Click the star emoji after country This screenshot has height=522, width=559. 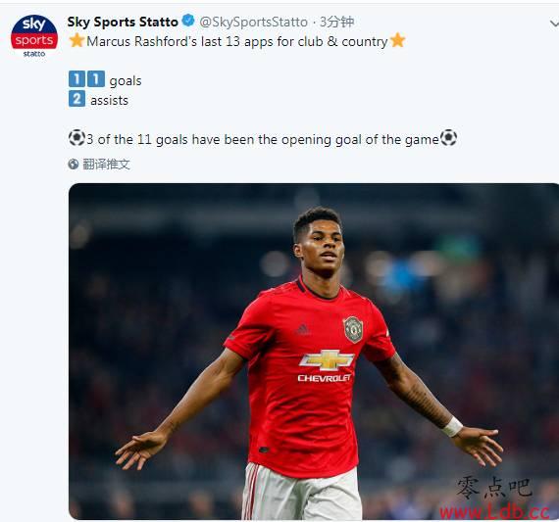tap(397, 40)
